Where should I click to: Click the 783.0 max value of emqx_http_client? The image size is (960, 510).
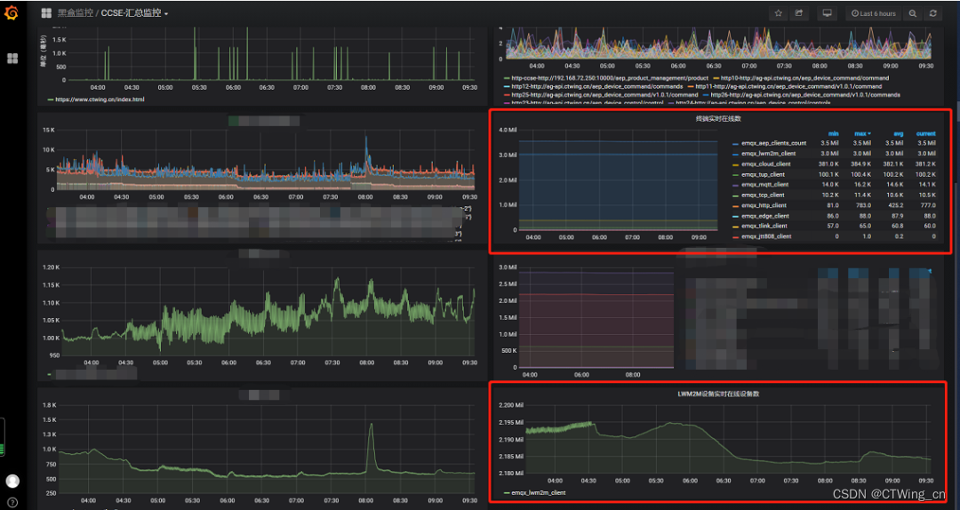click(863, 206)
